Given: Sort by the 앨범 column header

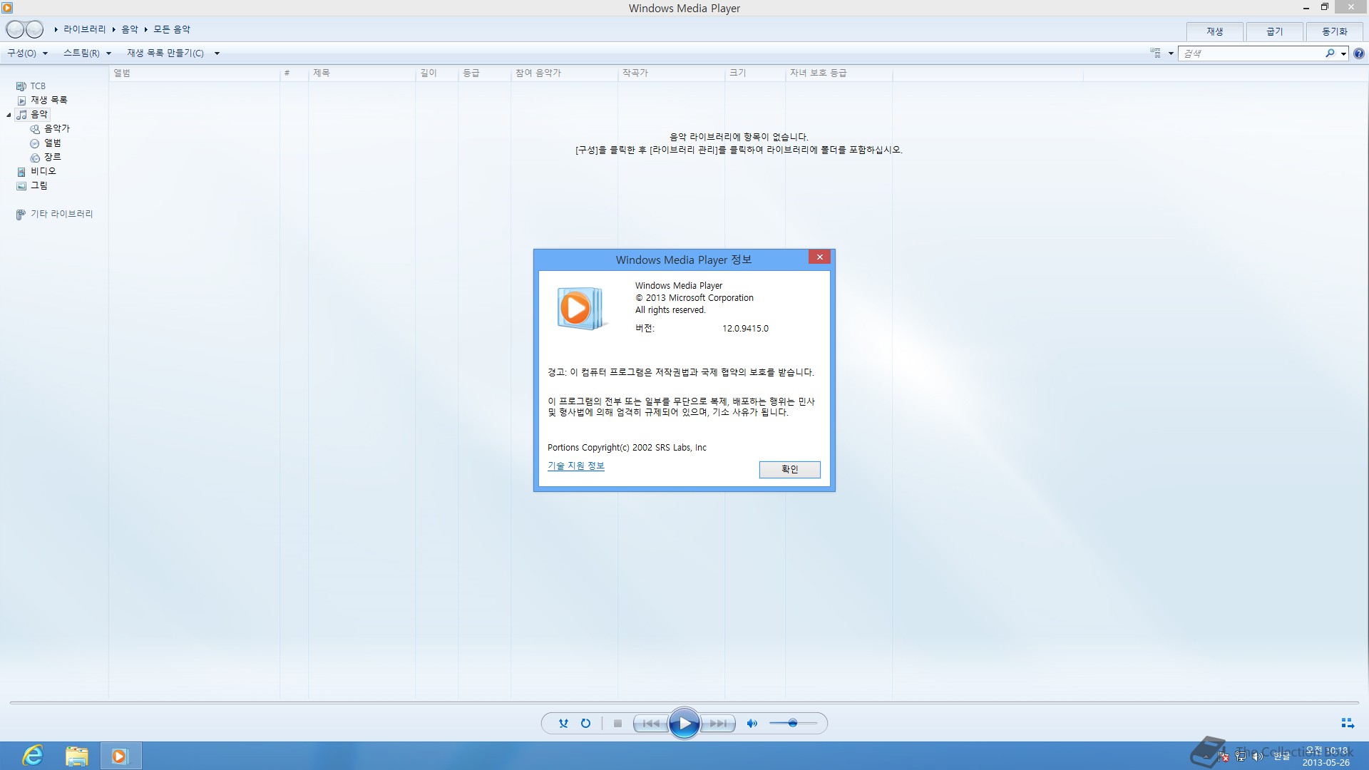Looking at the screenshot, I should 194,73.
